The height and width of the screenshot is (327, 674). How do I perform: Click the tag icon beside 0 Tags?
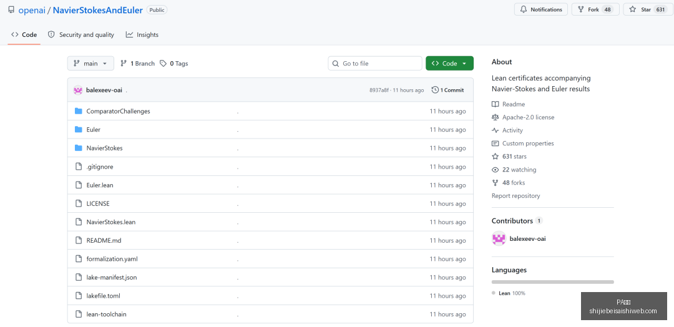tap(163, 63)
